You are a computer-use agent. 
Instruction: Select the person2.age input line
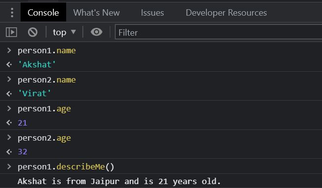[44, 138]
